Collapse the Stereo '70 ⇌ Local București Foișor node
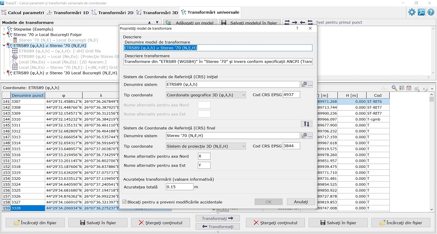 (4, 35)
